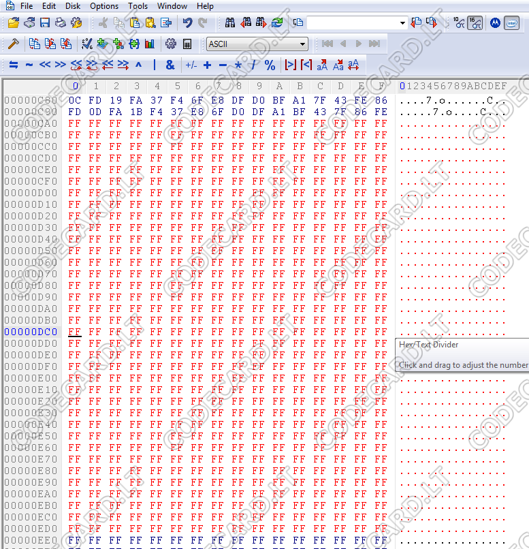Click the Paste clipboard icon
This screenshot has height=549, width=529.
(135, 23)
